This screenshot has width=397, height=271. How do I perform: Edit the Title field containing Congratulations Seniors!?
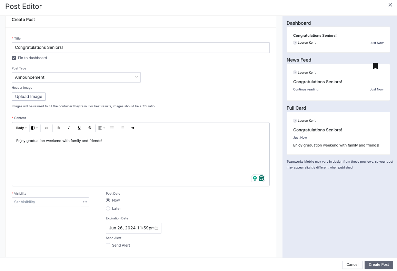tap(141, 48)
